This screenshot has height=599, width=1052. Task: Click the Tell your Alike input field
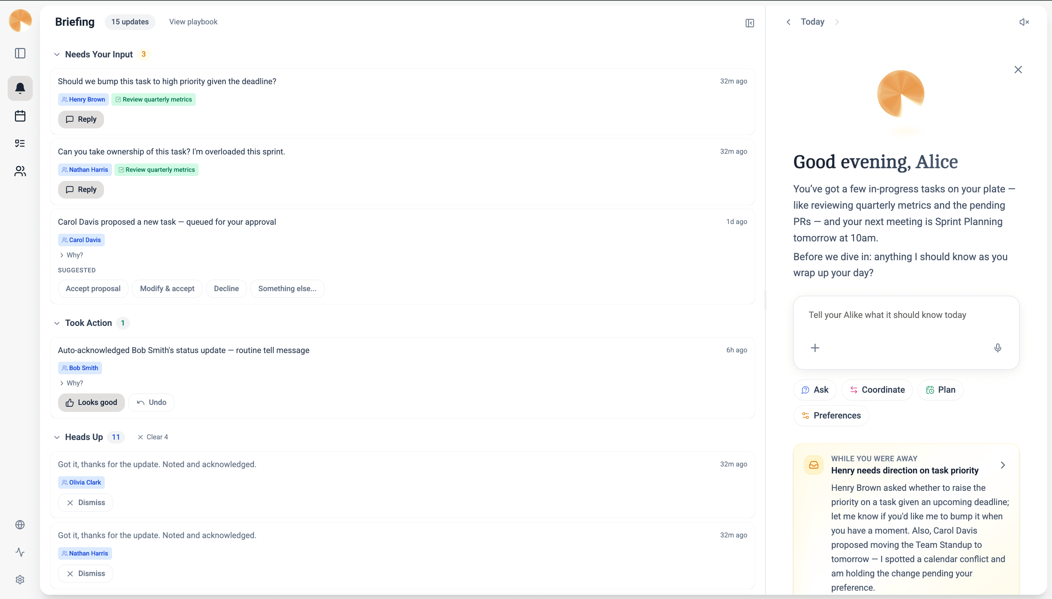click(905, 315)
